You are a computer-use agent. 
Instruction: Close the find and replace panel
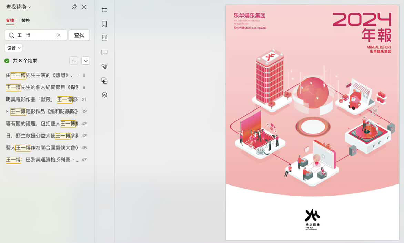(84, 7)
